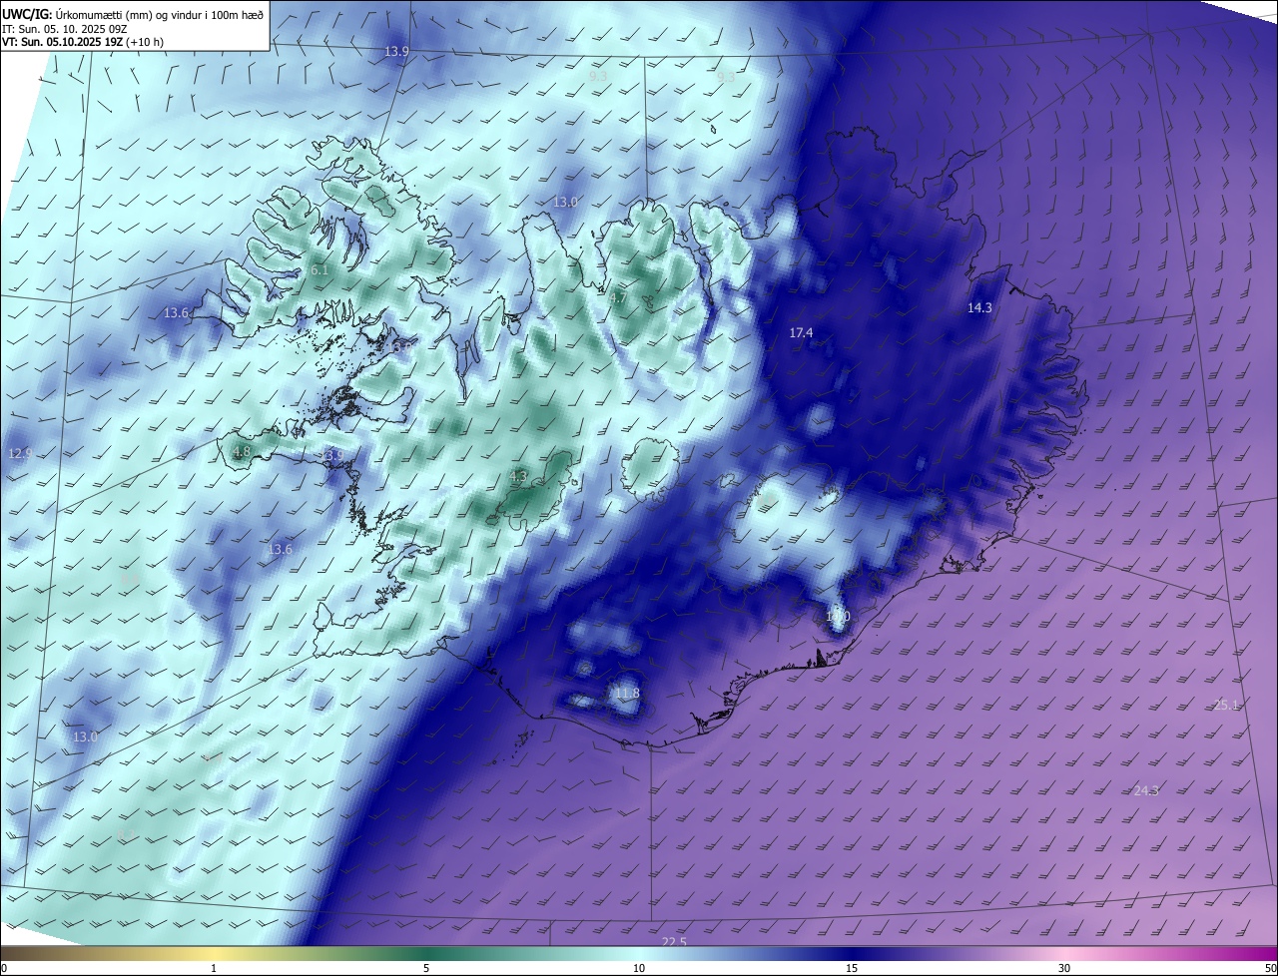Click the 14.0 value label near the south coast
Image resolution: width=1278 pixels, height=976 pixels.
tap(838, 617)
